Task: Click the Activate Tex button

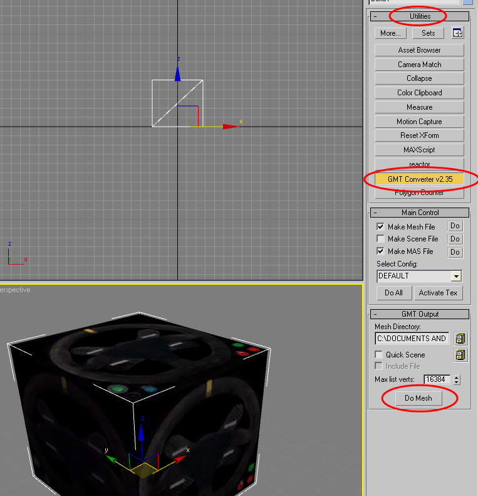Action: [438, 293]
